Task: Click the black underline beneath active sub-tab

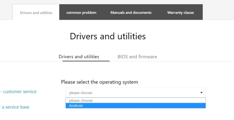Action: [x=86, y=61]
